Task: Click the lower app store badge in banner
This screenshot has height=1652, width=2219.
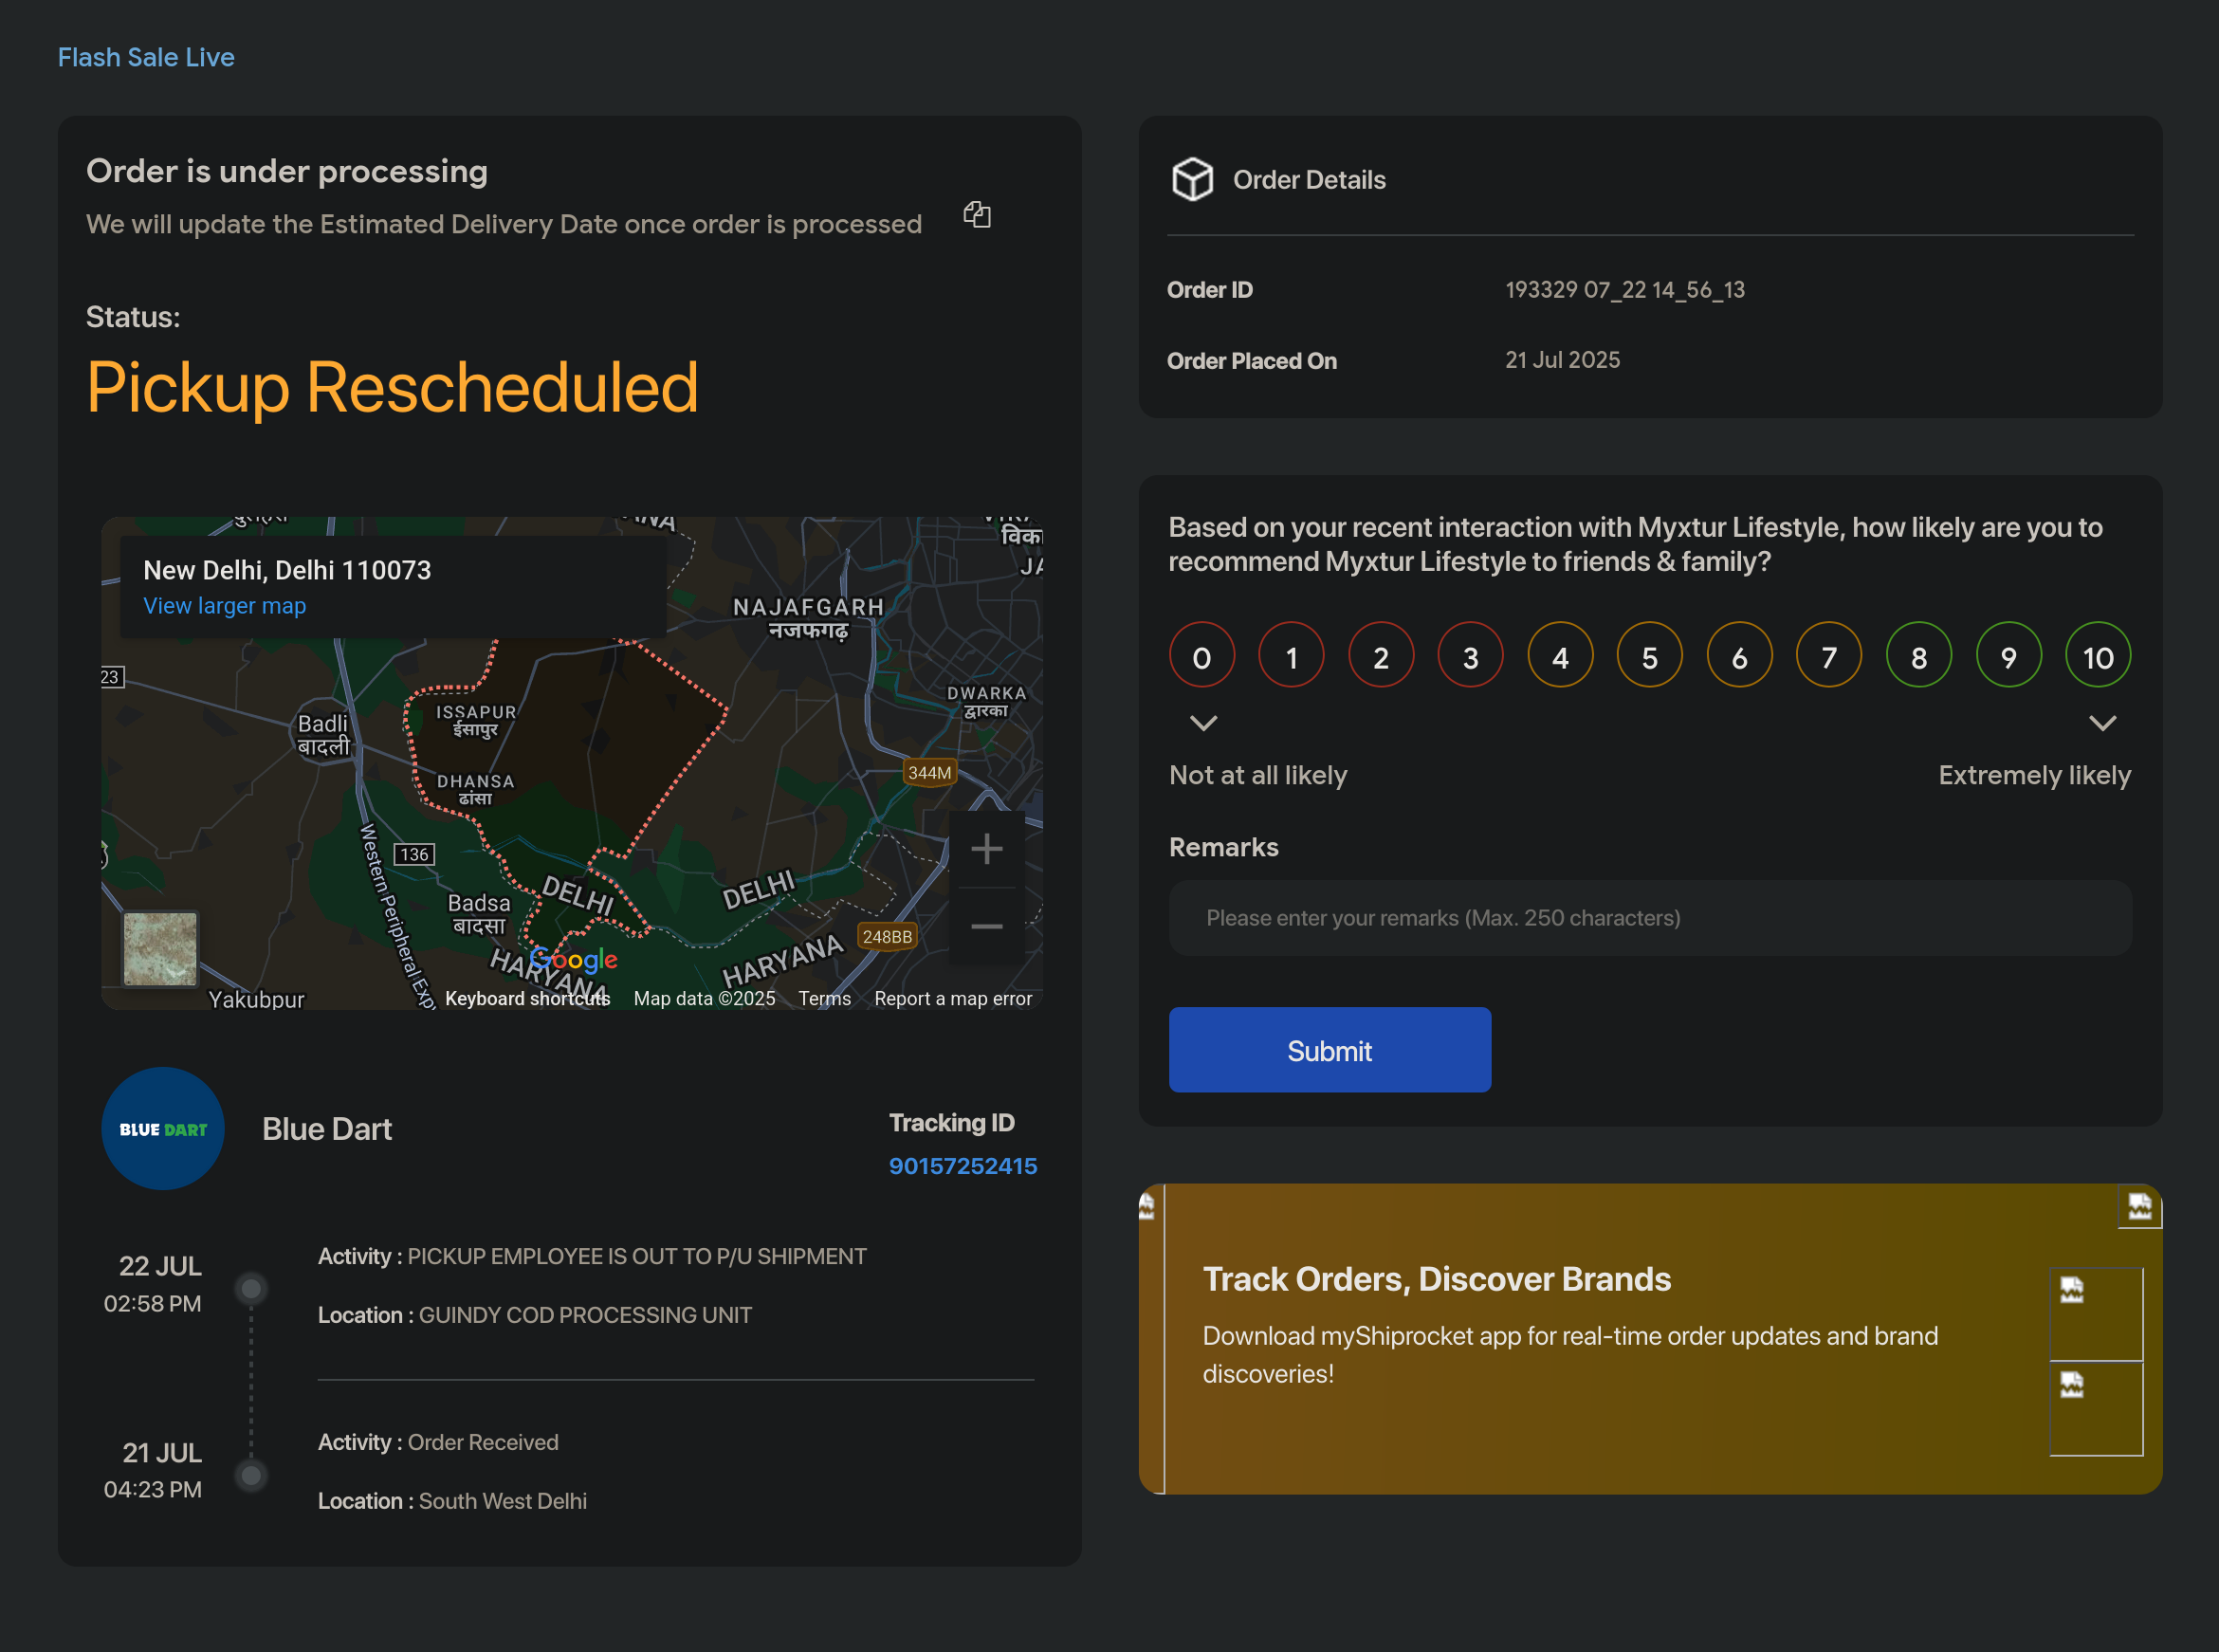Action: [2095, 1408]
